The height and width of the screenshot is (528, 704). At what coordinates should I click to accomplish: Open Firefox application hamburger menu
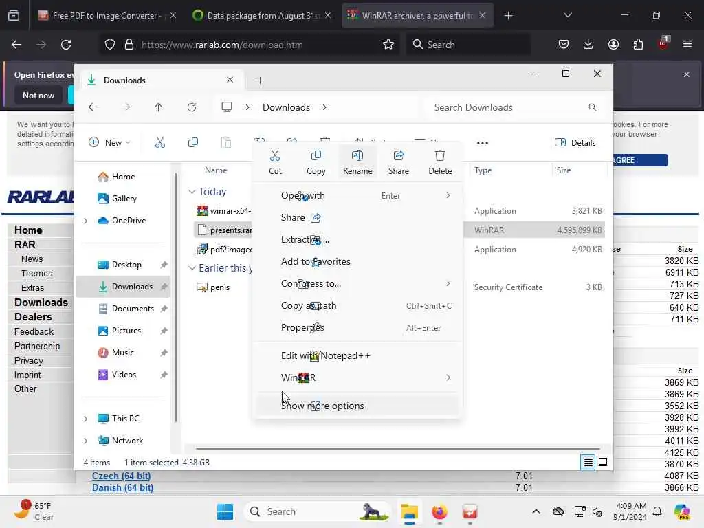[687, 44]
